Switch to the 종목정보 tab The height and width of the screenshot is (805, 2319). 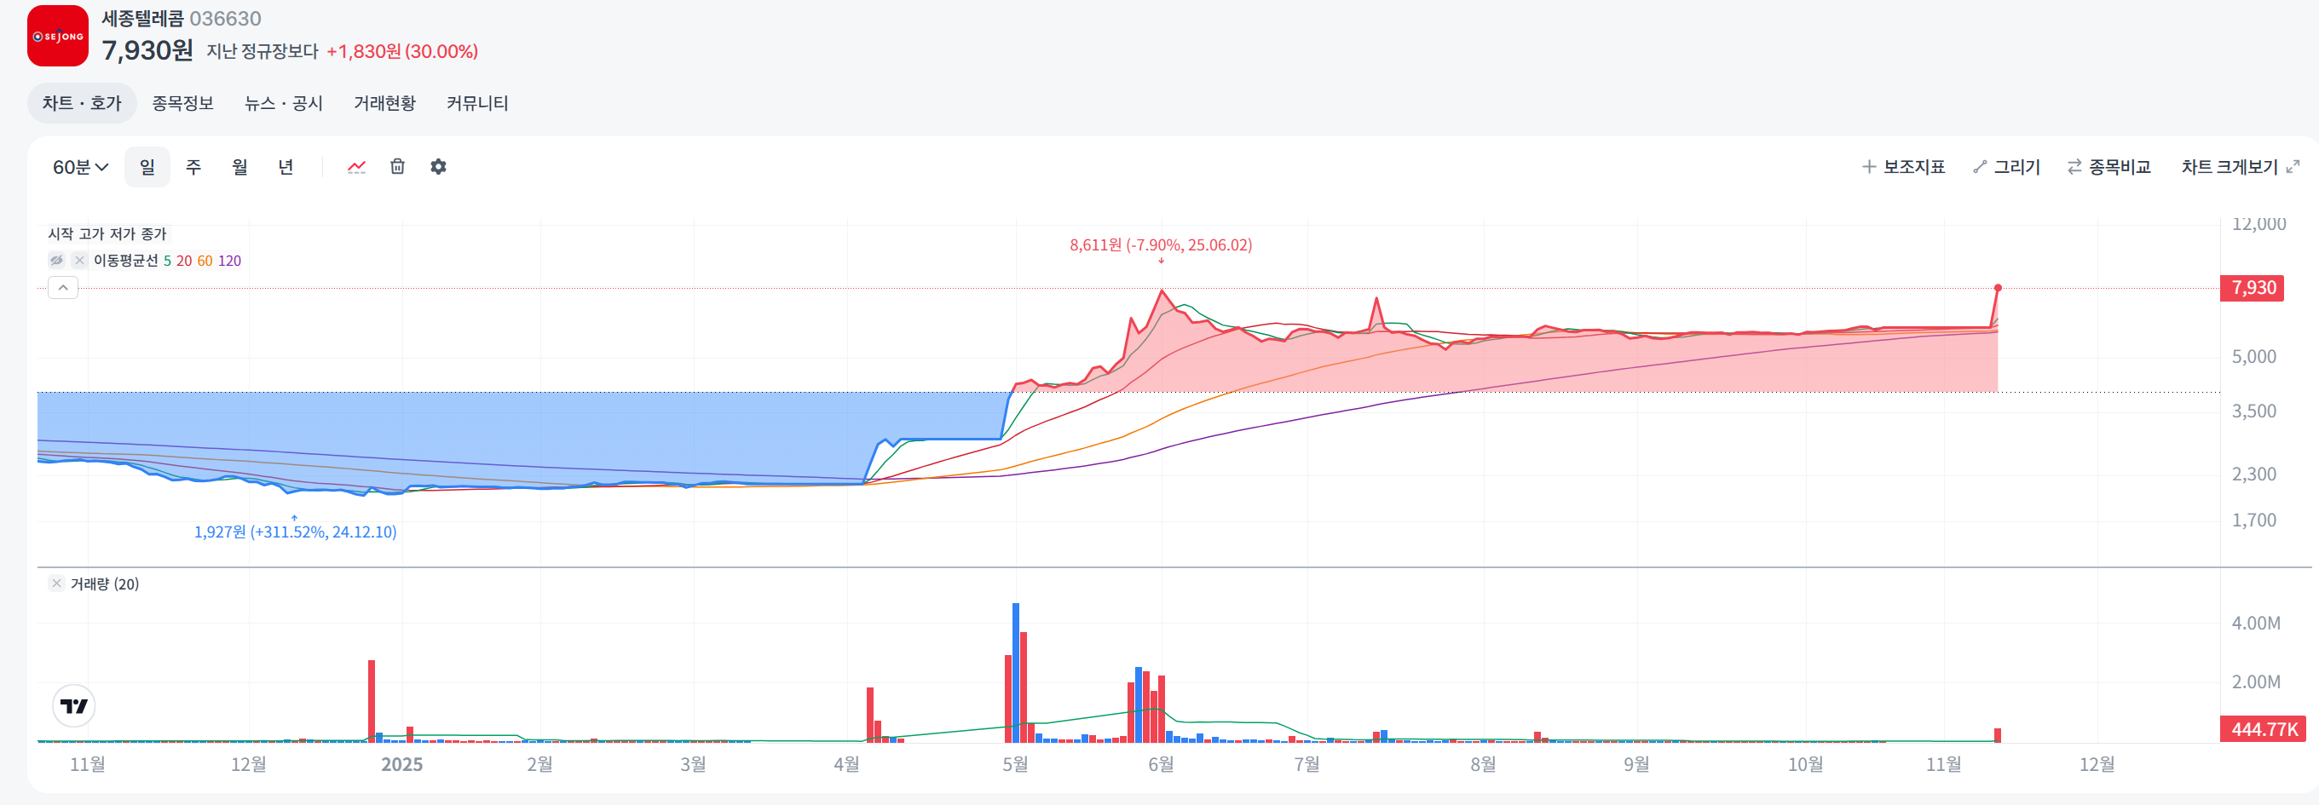coord(182,103)
